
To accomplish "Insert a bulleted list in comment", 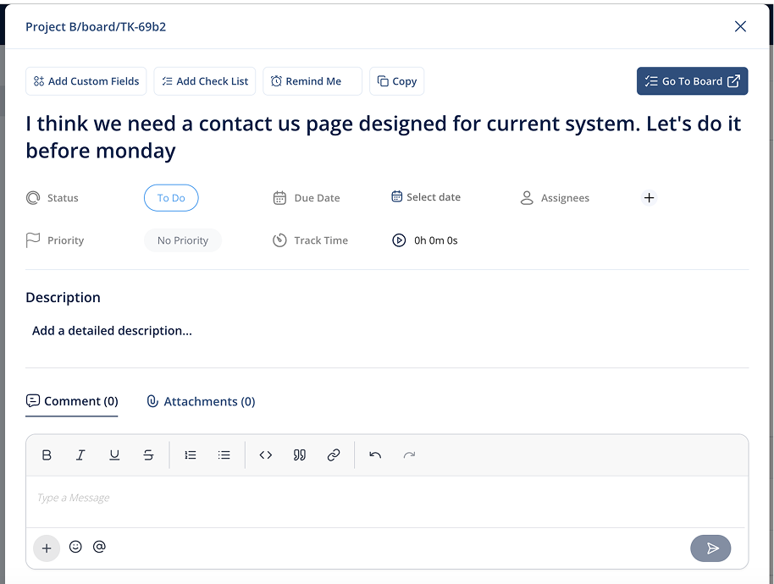I will (224, 455).
